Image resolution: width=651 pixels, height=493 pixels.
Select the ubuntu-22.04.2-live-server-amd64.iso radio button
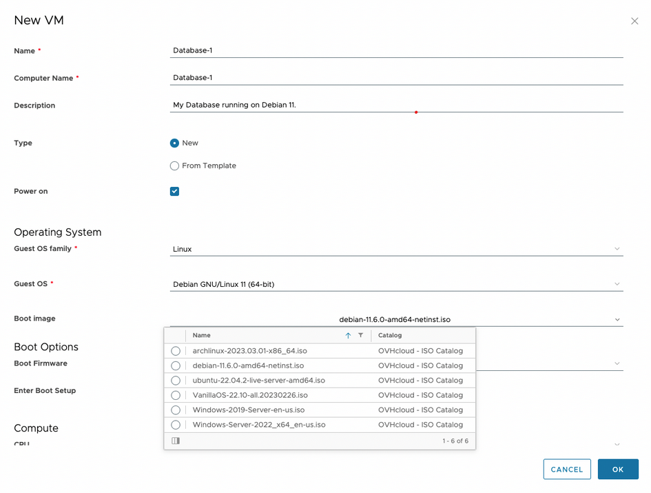pyautogui.click(x=176, y=380)
